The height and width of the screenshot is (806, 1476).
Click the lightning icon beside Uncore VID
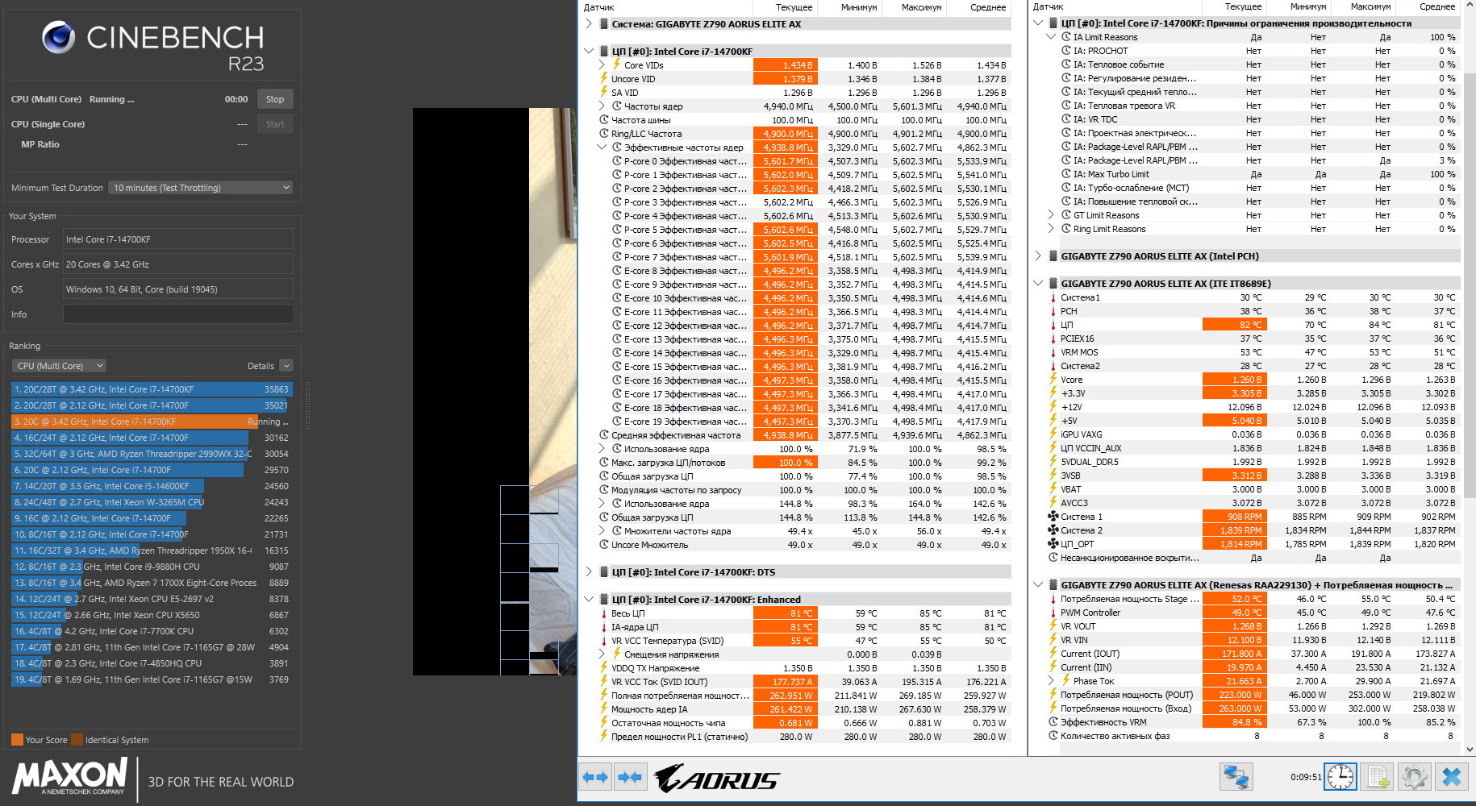pos(603,79)
